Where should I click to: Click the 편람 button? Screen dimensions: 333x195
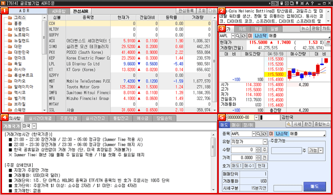coord(316,29)
